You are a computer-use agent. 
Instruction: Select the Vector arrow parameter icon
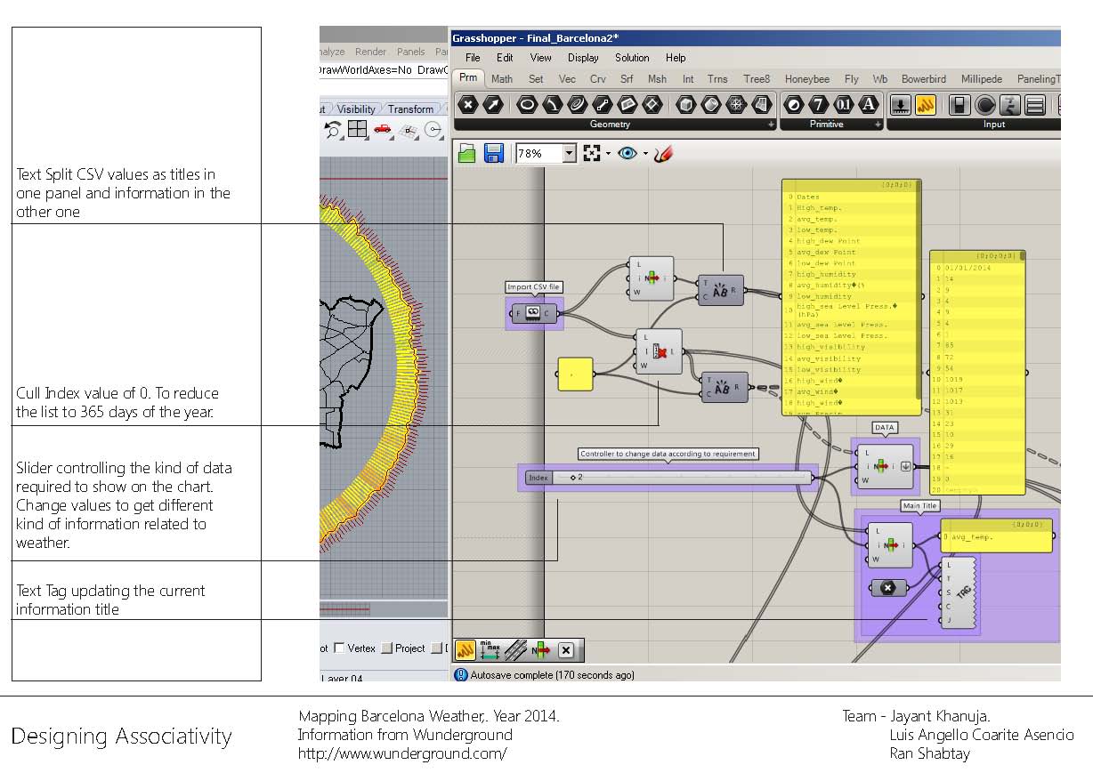[492, 105]
